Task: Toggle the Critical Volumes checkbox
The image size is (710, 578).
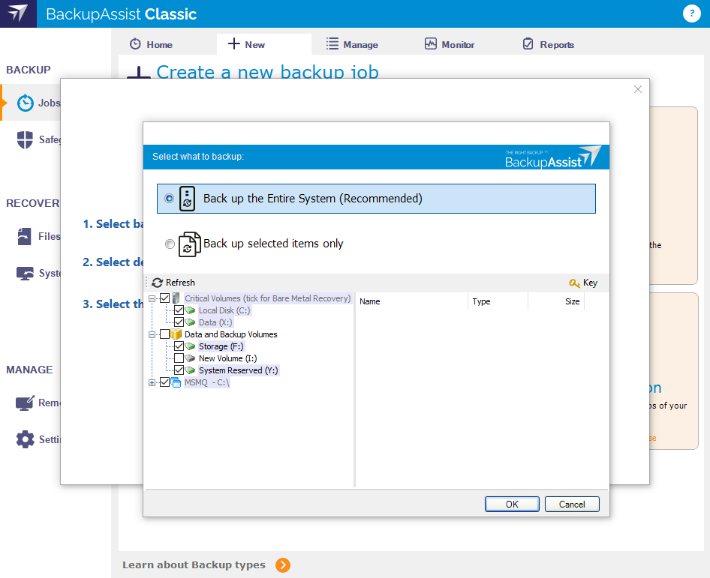Action: 165,298
